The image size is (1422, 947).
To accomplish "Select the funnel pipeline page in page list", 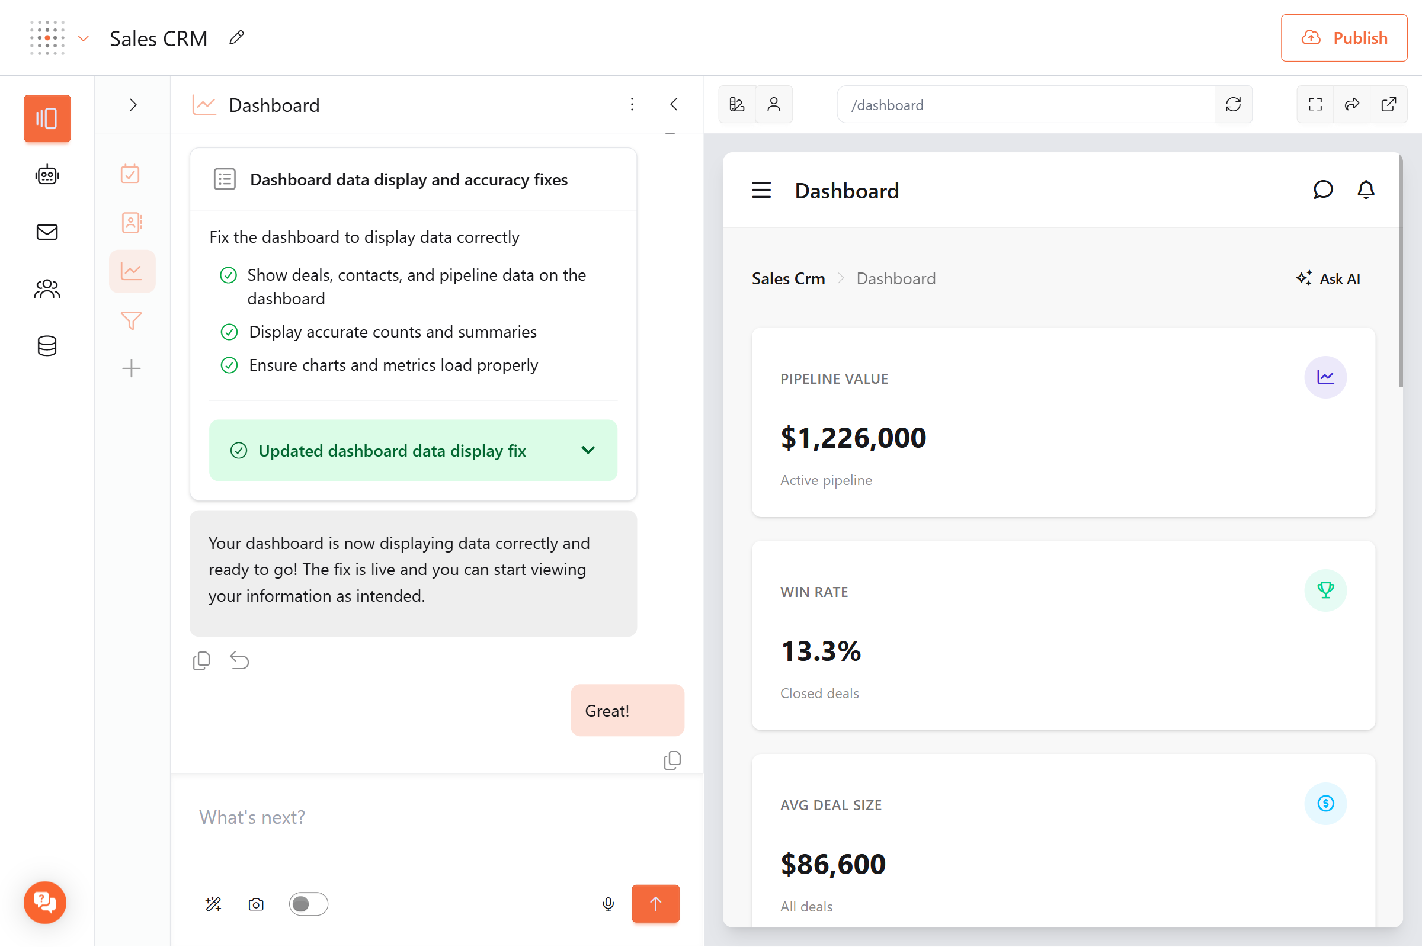I will [x=131, y=320].
